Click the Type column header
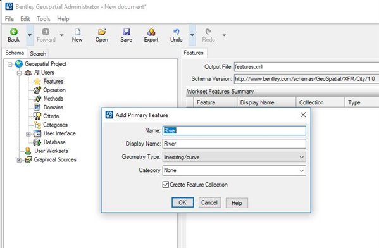This screenshot has width=379, height=248. point(362,102)
